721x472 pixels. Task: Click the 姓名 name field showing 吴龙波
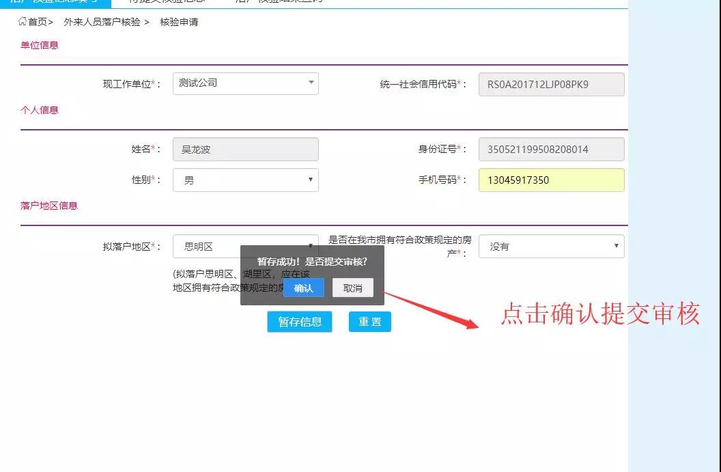click(246, 149)
